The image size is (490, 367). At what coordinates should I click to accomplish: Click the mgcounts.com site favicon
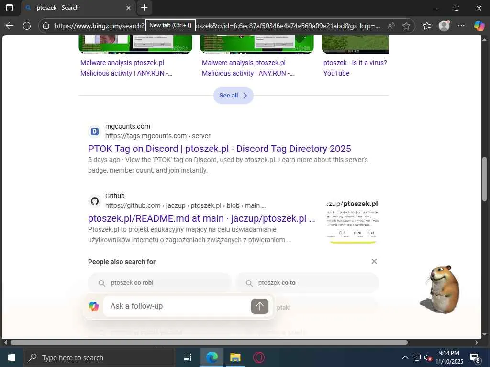95,131
